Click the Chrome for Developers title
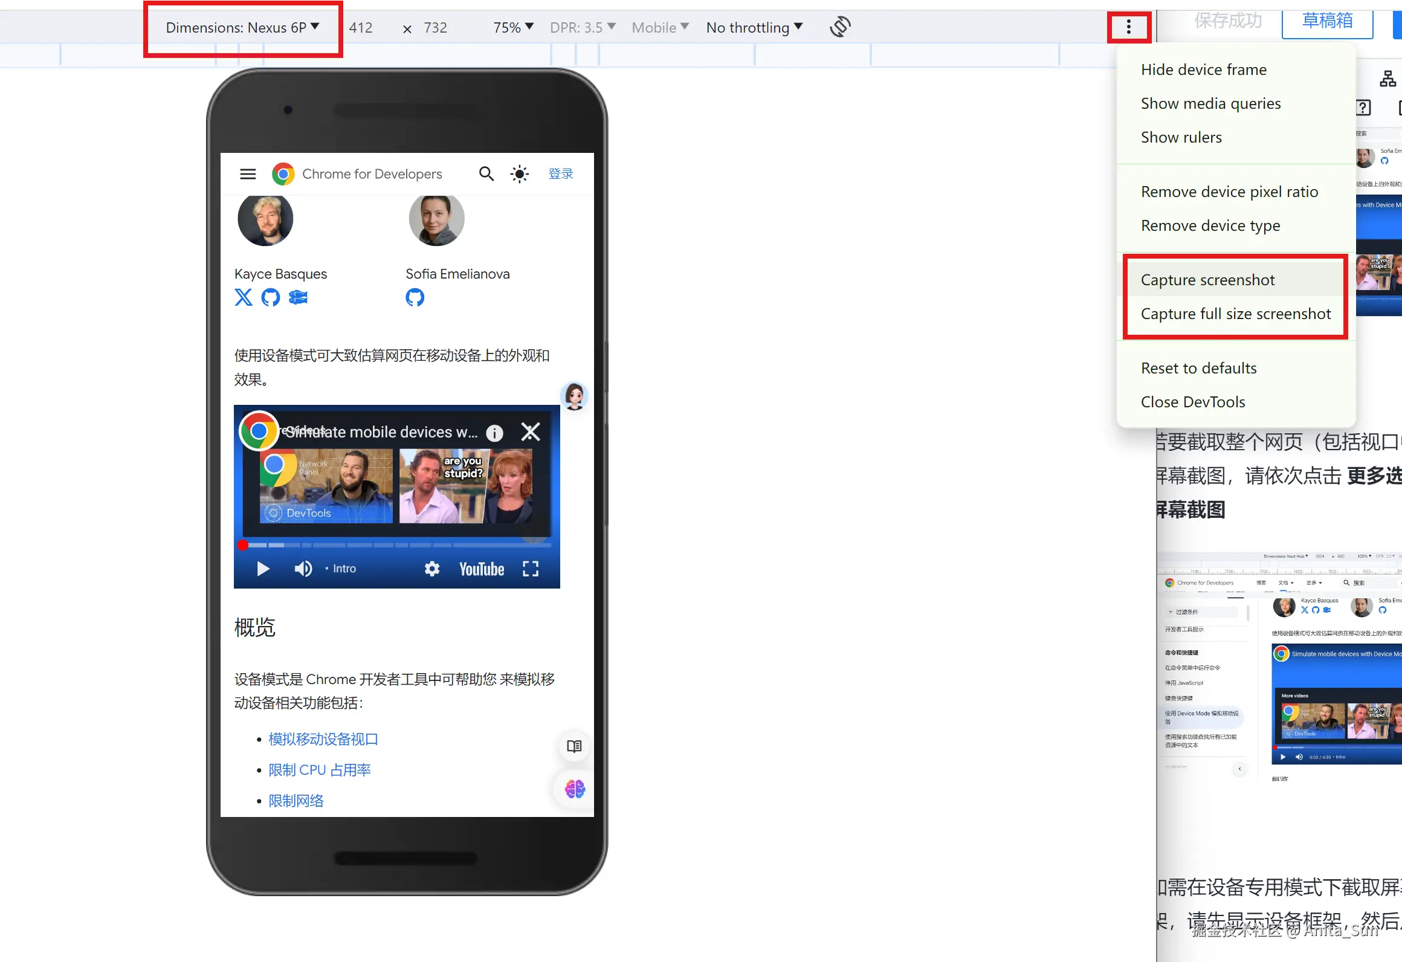 pos(372,174)
